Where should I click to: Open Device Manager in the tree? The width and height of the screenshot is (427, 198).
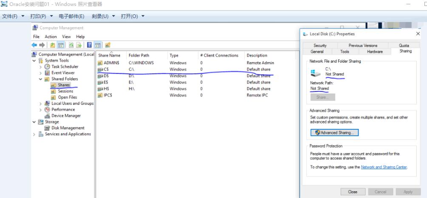[x=66, y=115]
